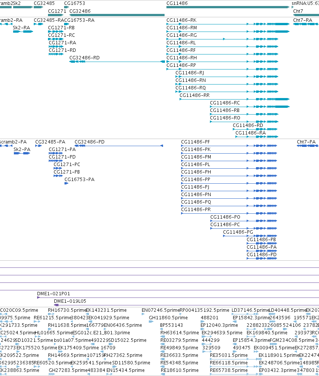The image size is (319, 376).
Task: Click BAC clone DME1-021P01
Action: point(53,294)
